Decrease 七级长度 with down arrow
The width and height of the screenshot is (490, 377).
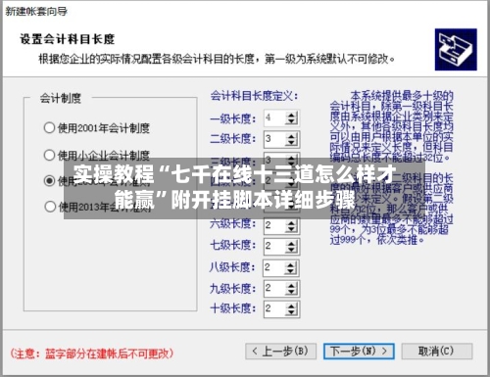click(x=291, y=250)
